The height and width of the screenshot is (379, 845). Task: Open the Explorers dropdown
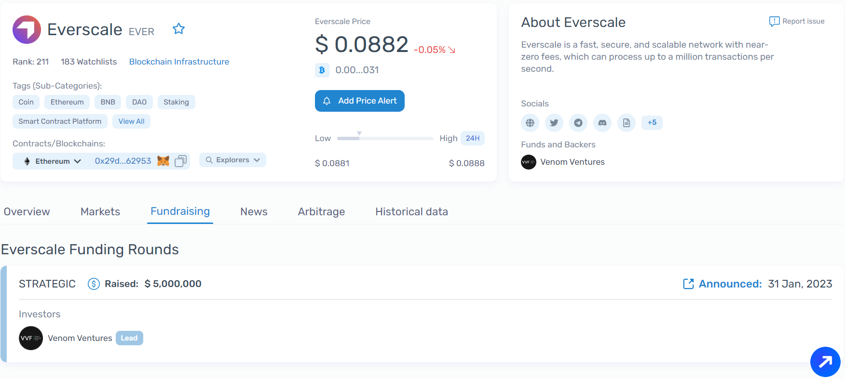(232, 160)
